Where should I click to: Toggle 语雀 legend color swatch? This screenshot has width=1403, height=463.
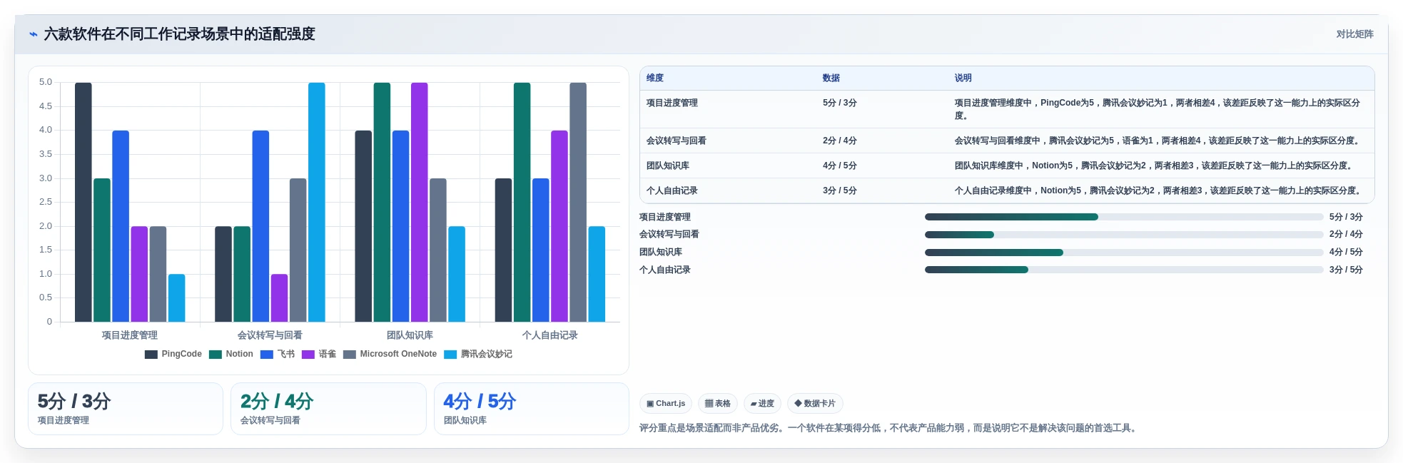click(308, 355)
